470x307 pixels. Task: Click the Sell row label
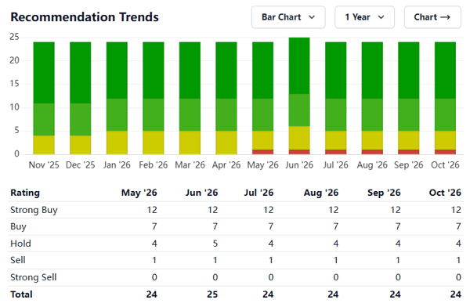tap(18, 260)
